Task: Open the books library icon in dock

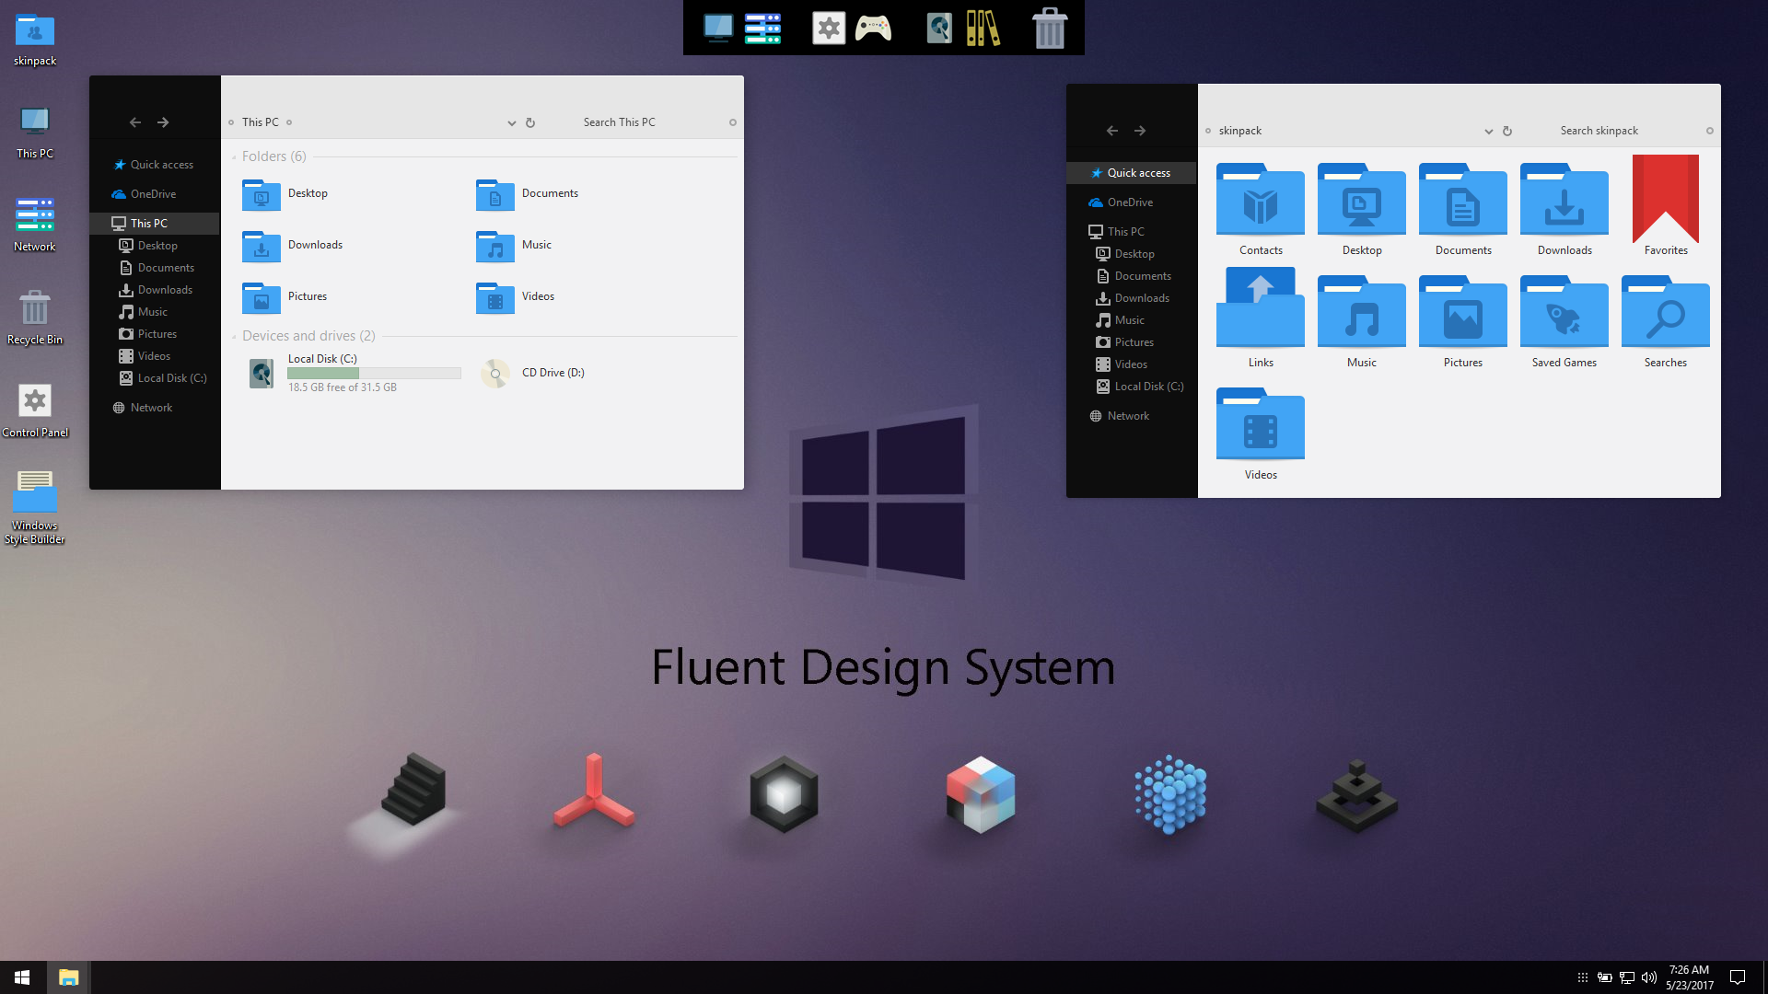Action: pyautogui.click(x=983, y=29)
